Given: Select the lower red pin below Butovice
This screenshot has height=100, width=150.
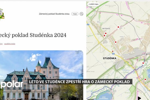Looking at the screenshot, I should [x=104, y=36].
